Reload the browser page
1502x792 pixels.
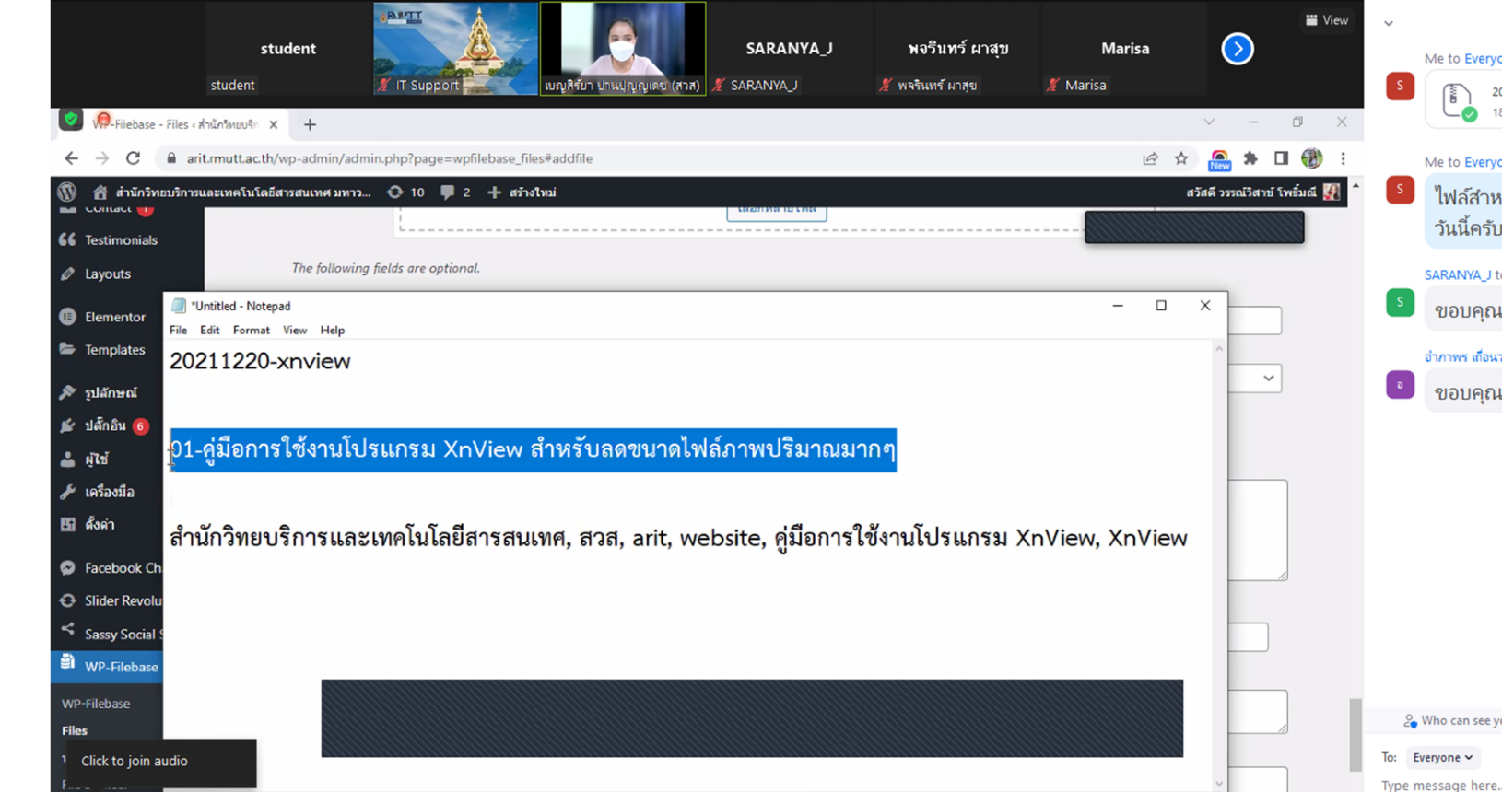(x=133, y=158)
